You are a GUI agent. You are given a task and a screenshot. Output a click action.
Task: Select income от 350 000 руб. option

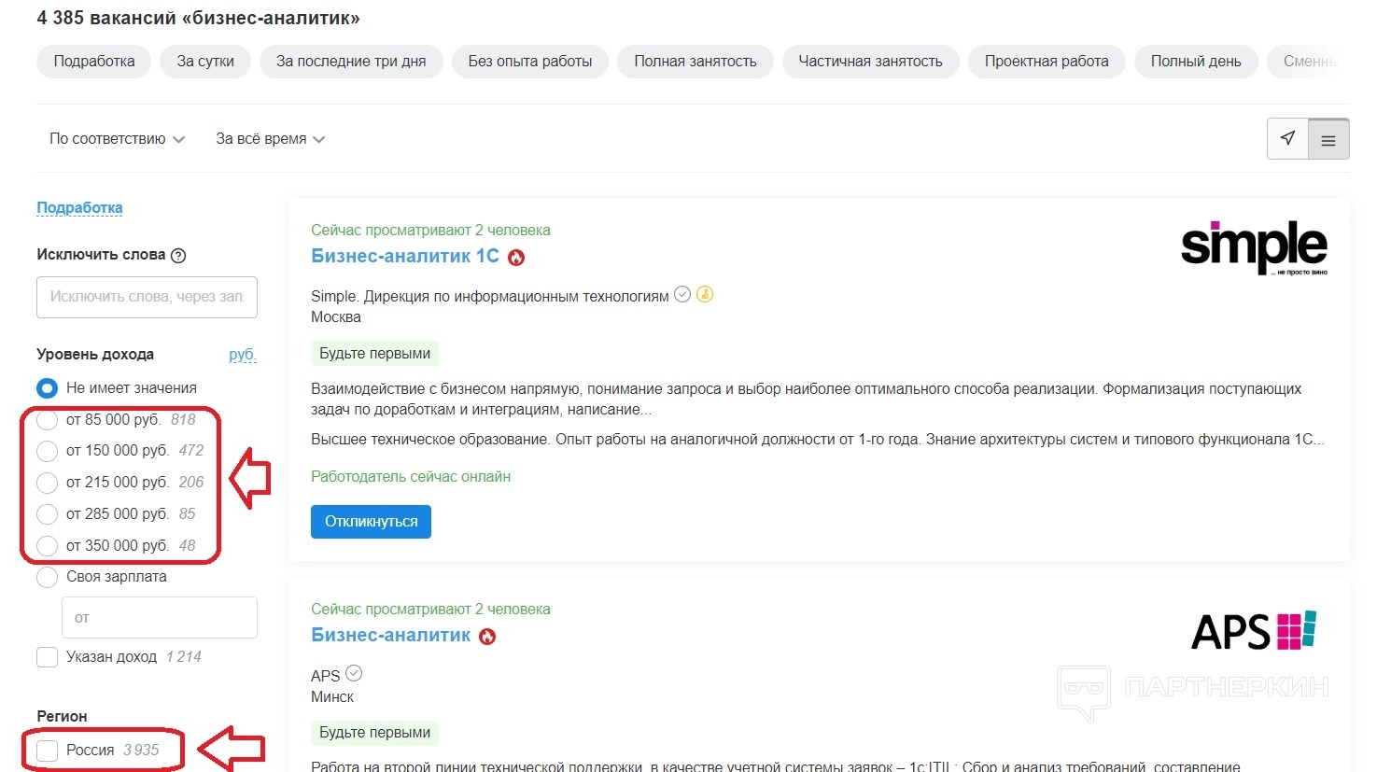tap(48, 546)
